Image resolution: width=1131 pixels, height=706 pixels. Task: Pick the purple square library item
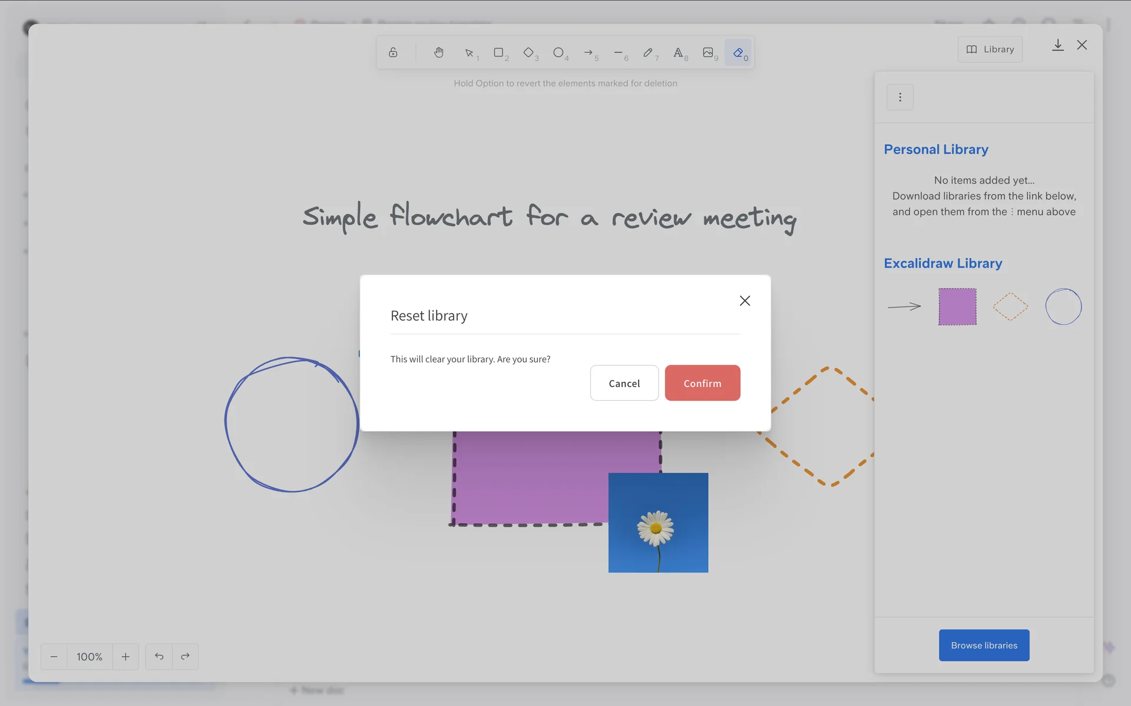[957, 307]
